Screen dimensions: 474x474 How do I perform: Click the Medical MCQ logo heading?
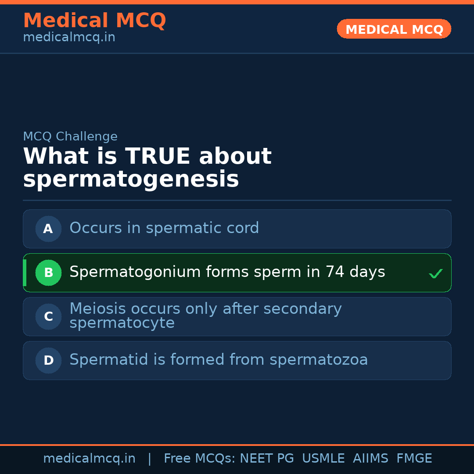[x=94, y=20]
